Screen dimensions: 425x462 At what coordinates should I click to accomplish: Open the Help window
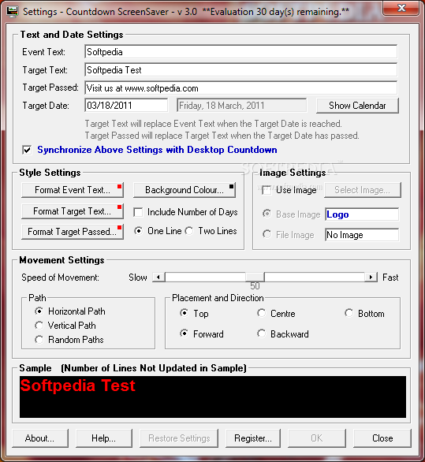coord(104,438)
